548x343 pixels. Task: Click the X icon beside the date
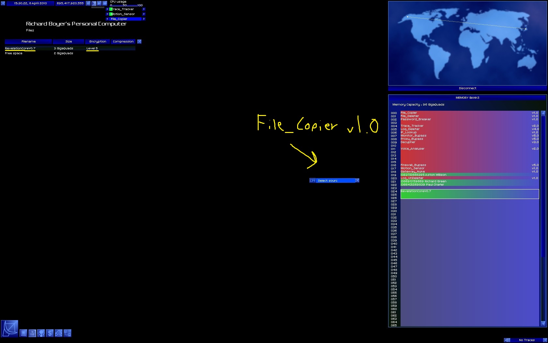pos(3,3)
